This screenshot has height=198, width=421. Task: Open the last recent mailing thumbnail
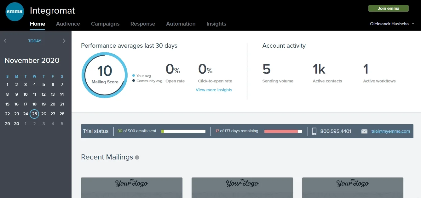(x=353, y=188)
